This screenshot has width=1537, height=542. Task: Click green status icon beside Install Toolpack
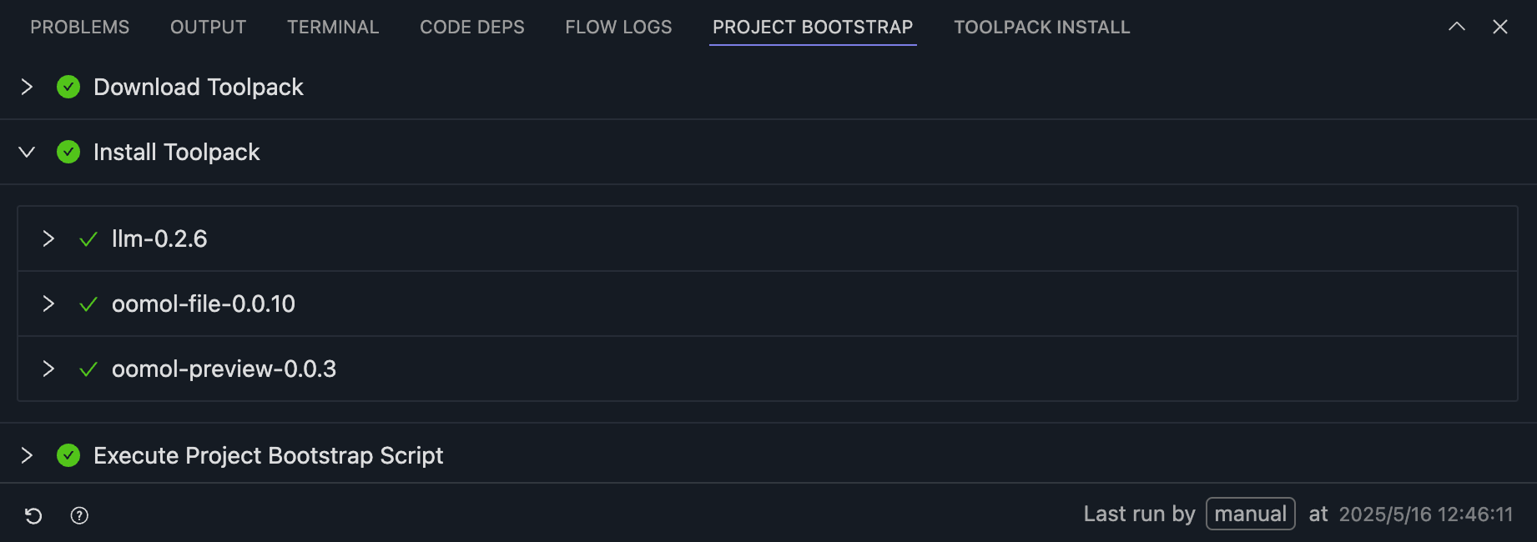pos(68,152)
